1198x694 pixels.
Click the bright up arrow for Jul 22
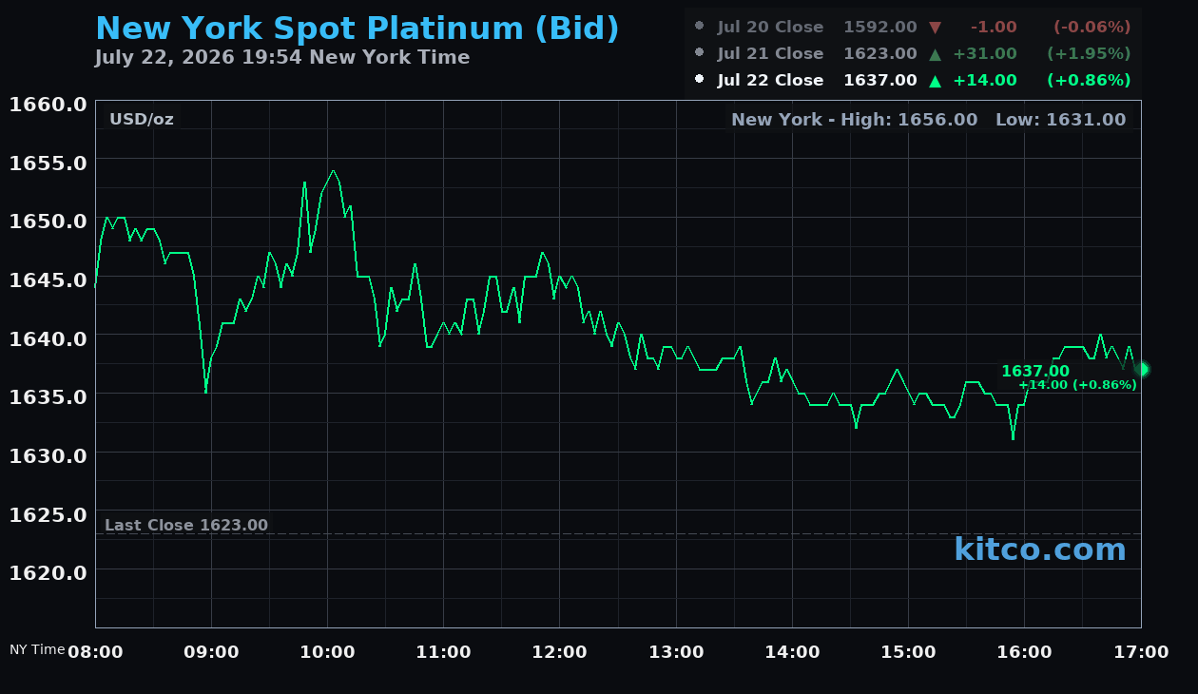[x=935, y=81]
